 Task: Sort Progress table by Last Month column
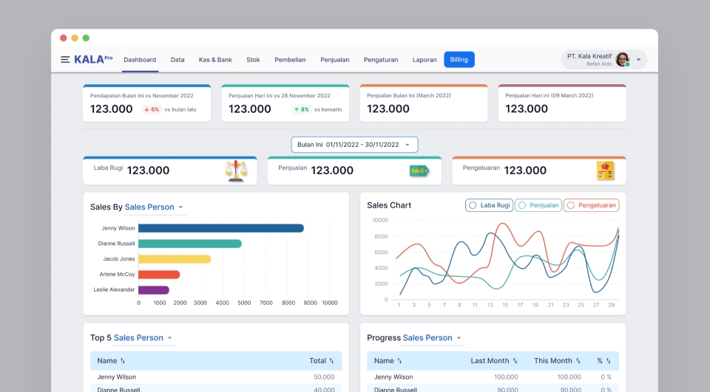pyautogui.click(x=515, y=361)
